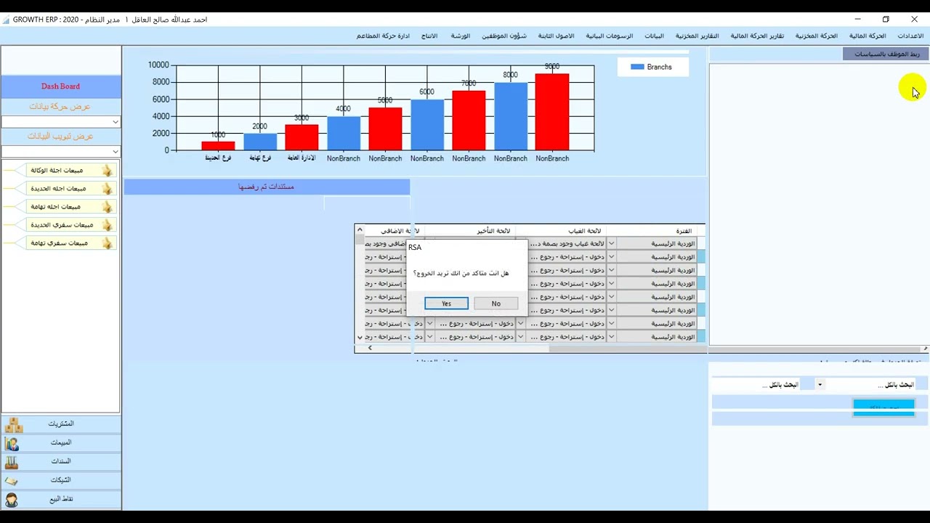This screenshot has width=930, height=523.
Task: Open الفترة dropdown arrow in first grid row
Action: pyautogui.click(x=611, y=244)
